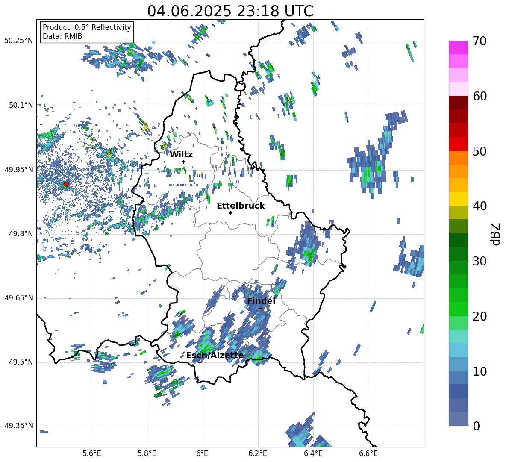Screen dimensions: 506x462
Task: Click the bright red swatch just above 50 dBZ
Action: pyautogui.click(x=458, y=144)
